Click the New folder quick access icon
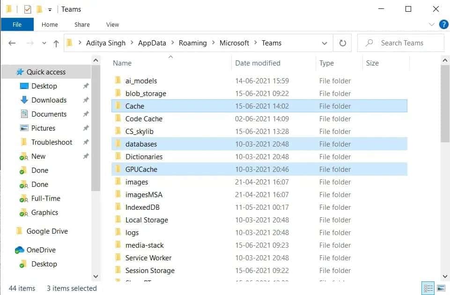Screen dimensions: 450x295 39,9
